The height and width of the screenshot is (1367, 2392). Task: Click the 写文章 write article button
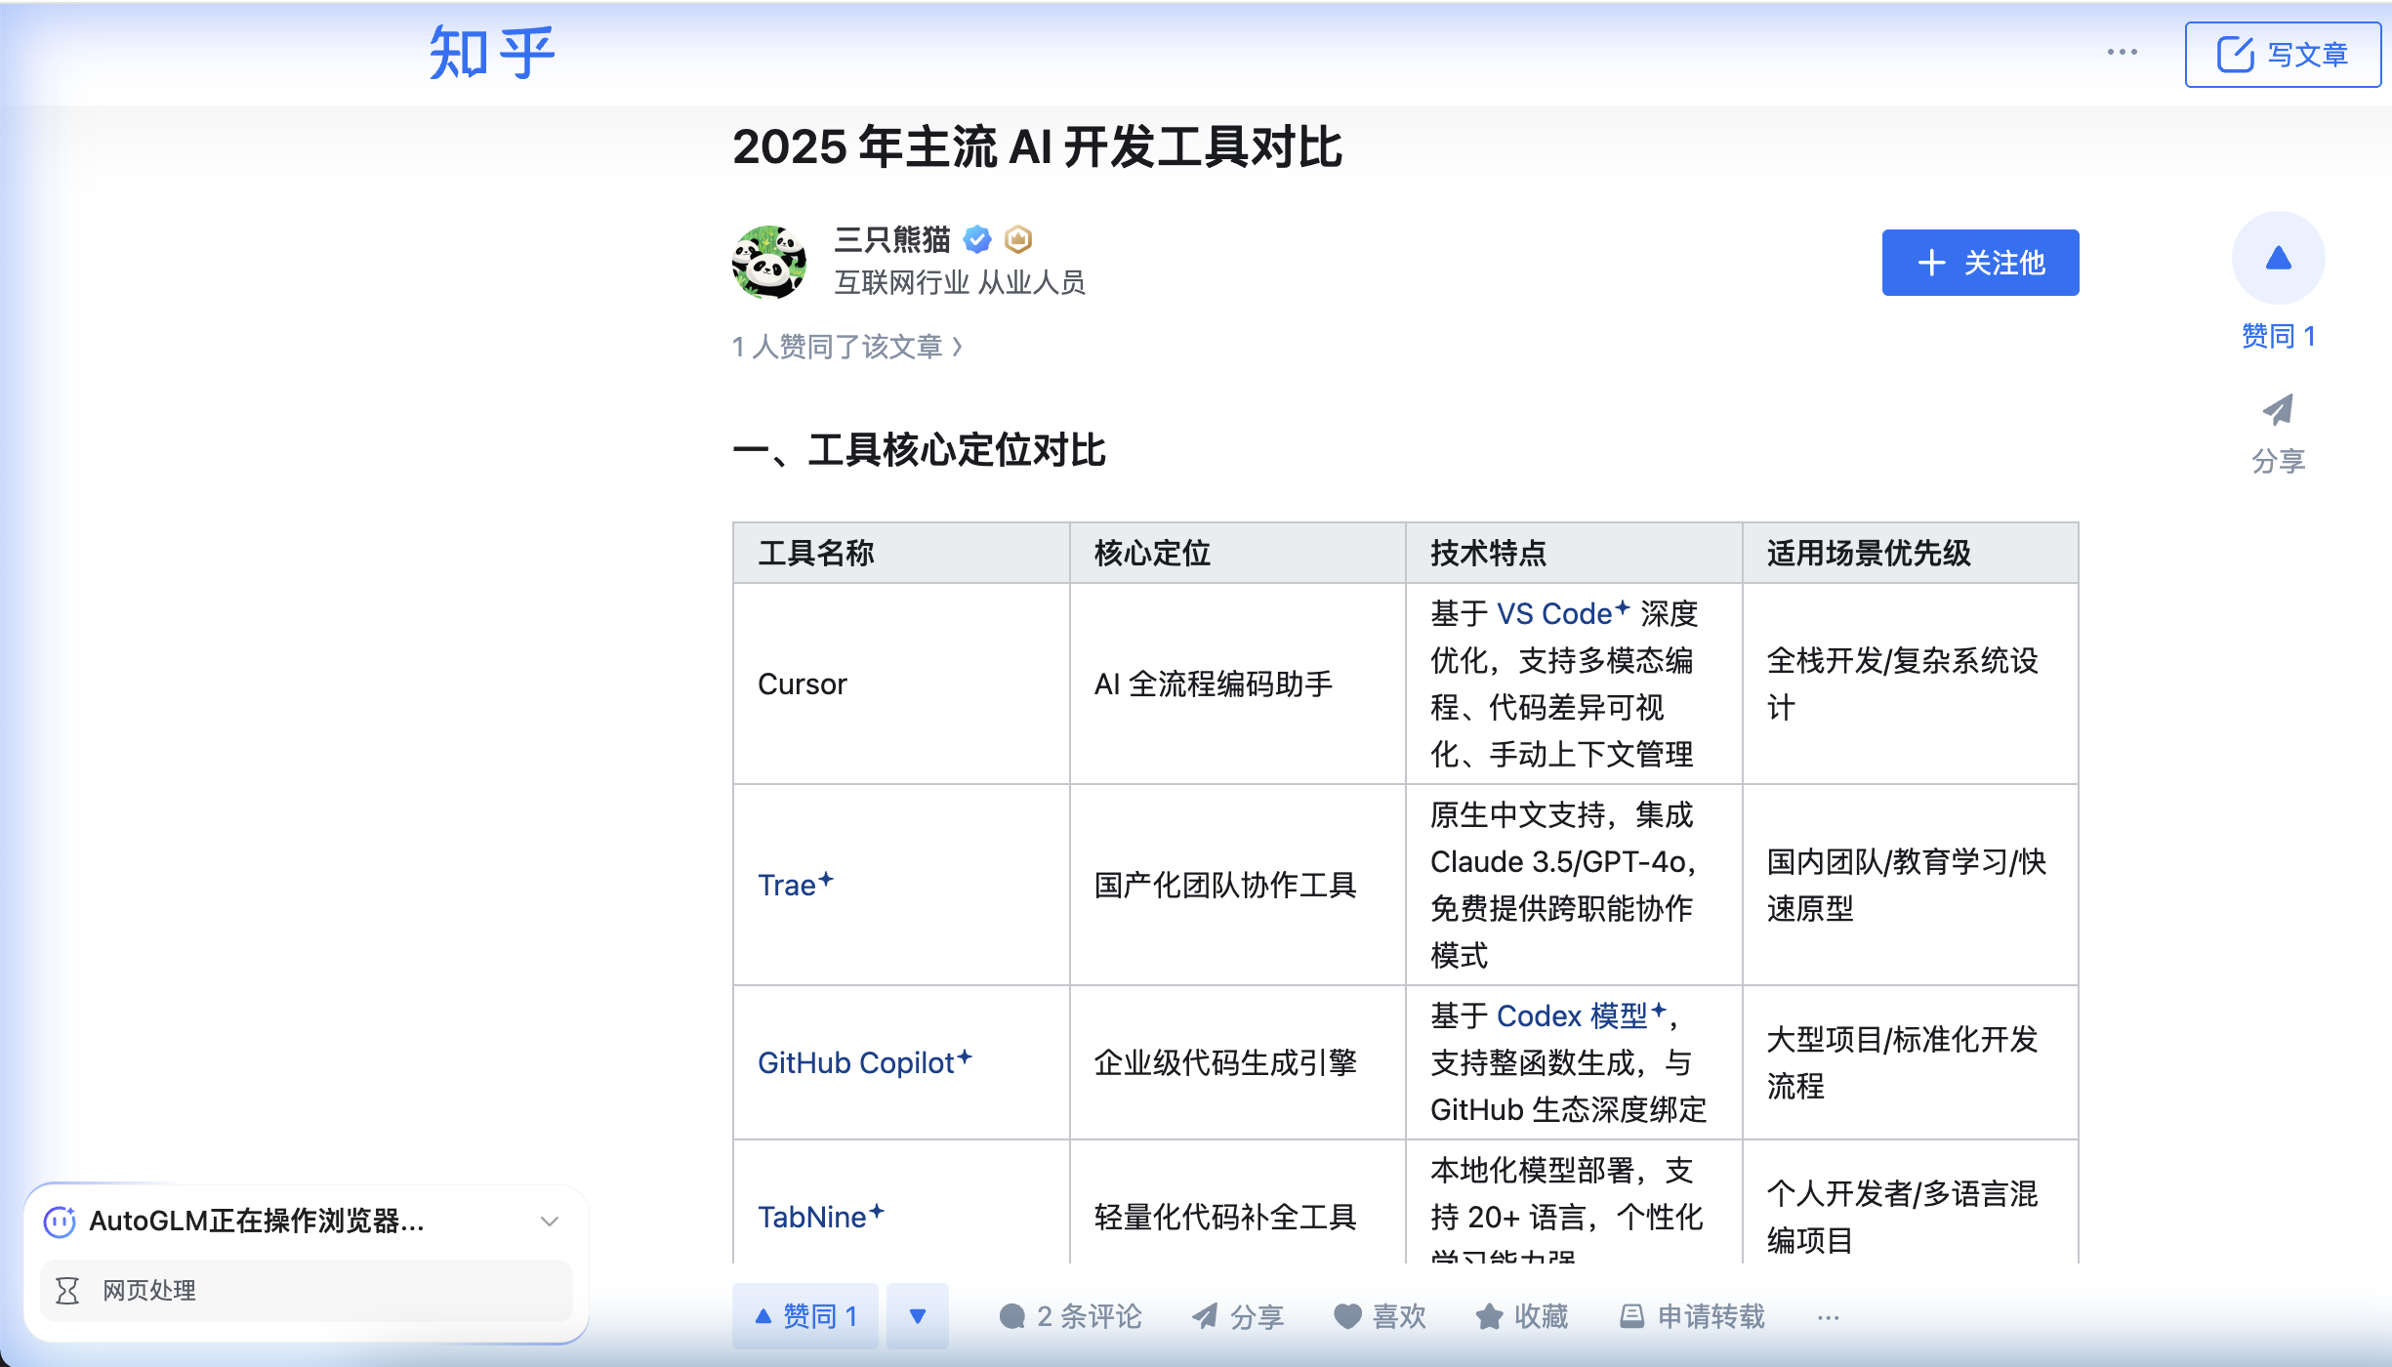point(2282,55)
